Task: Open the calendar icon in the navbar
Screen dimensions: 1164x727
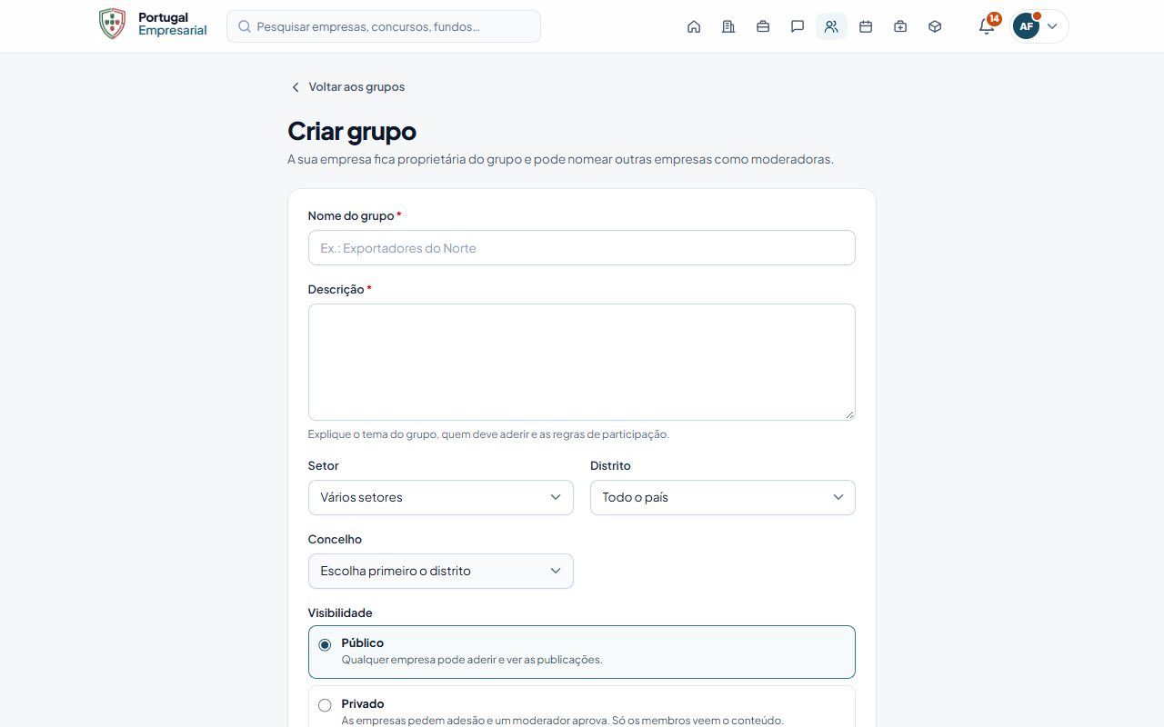Action: tap(866, 26)
